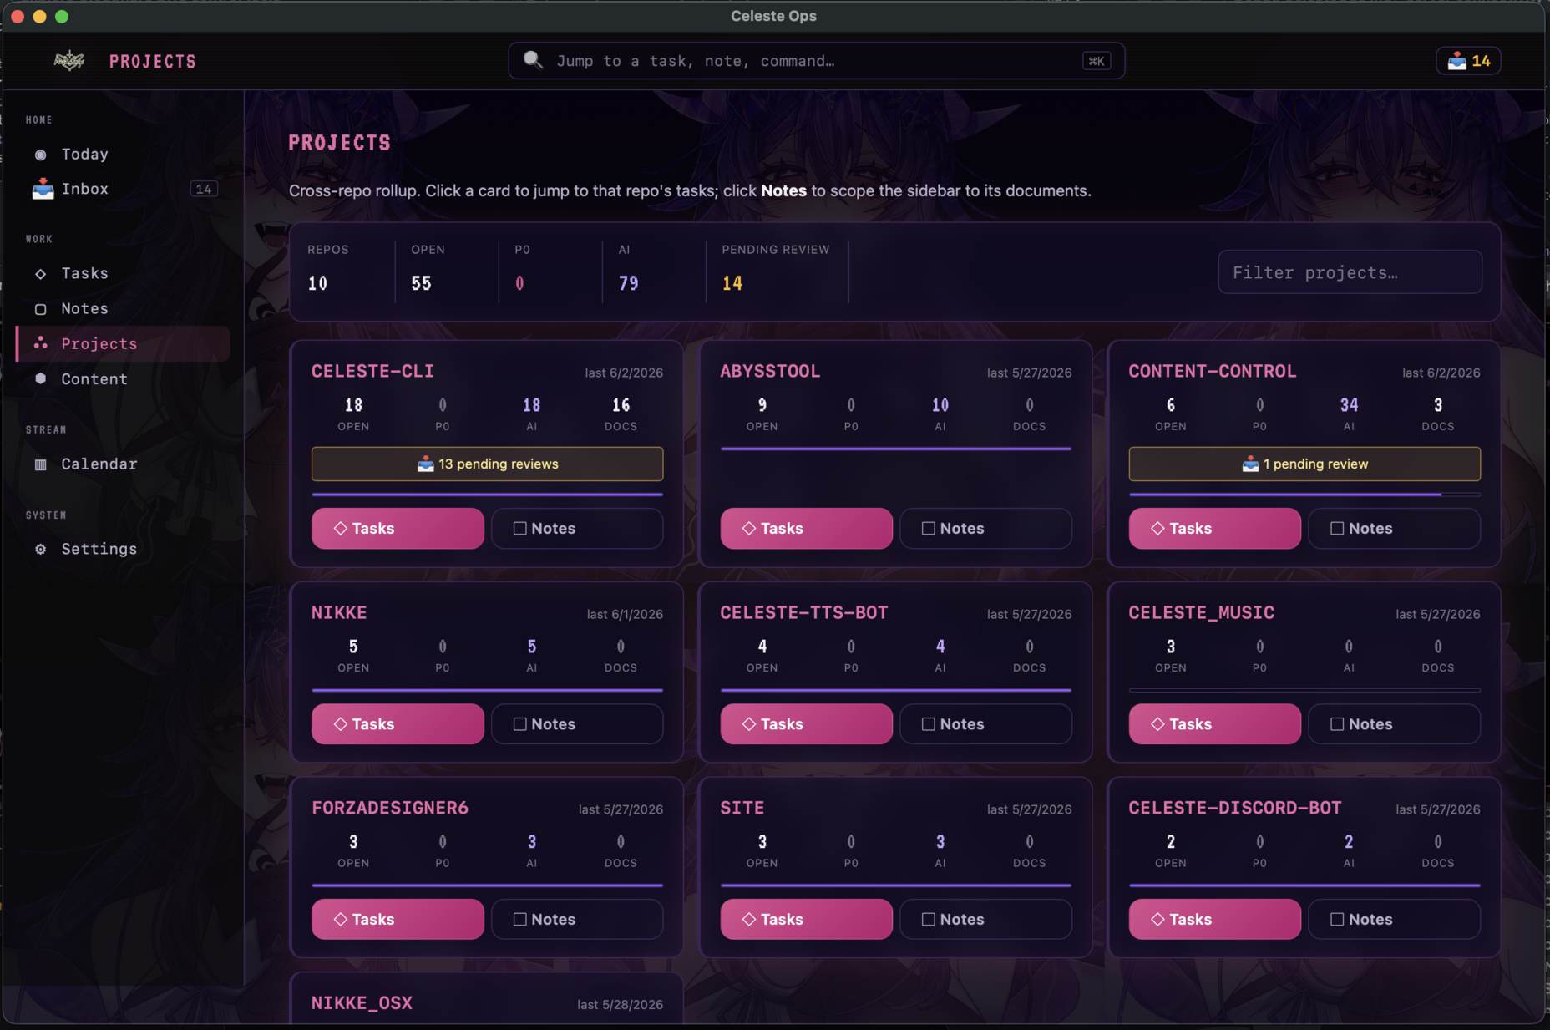The width and height of the screenshot is (1550, 1030).
Task: Click the NIKKE card title
Action: pos(339,612)
